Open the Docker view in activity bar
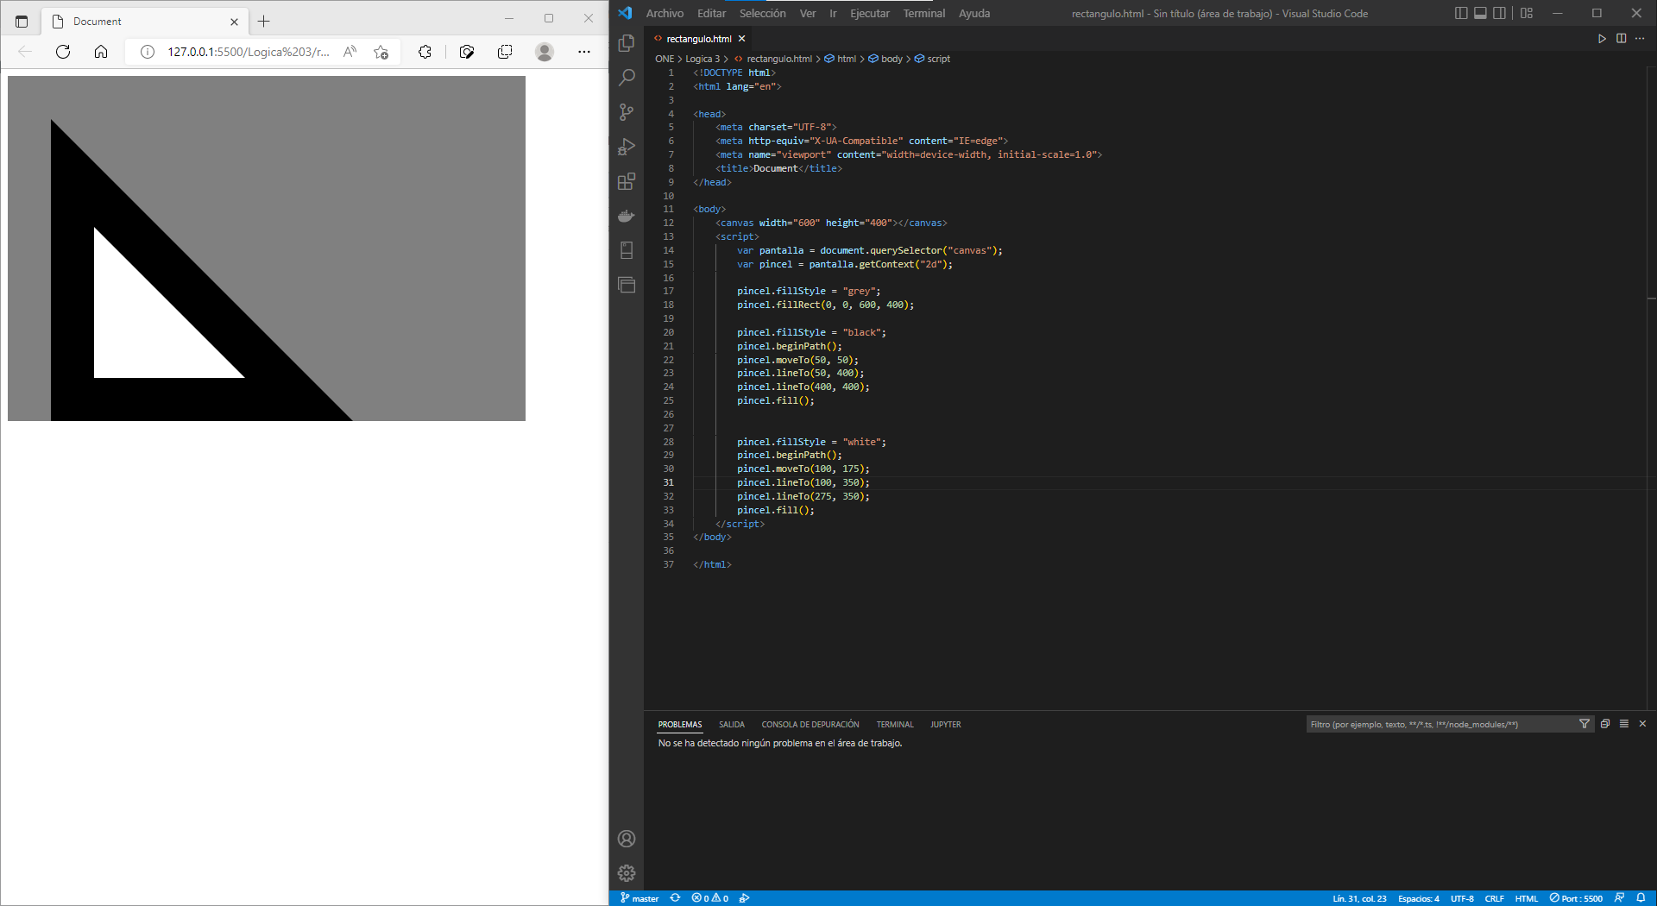This screenshot has height=906, width=1657. tap(627, 216)
